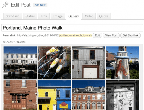
Task: Switch to the Standard post format tab
Action: tap(13, 16)
